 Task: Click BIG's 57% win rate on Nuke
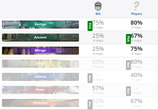pyautogui.click(x=98, y=88)
